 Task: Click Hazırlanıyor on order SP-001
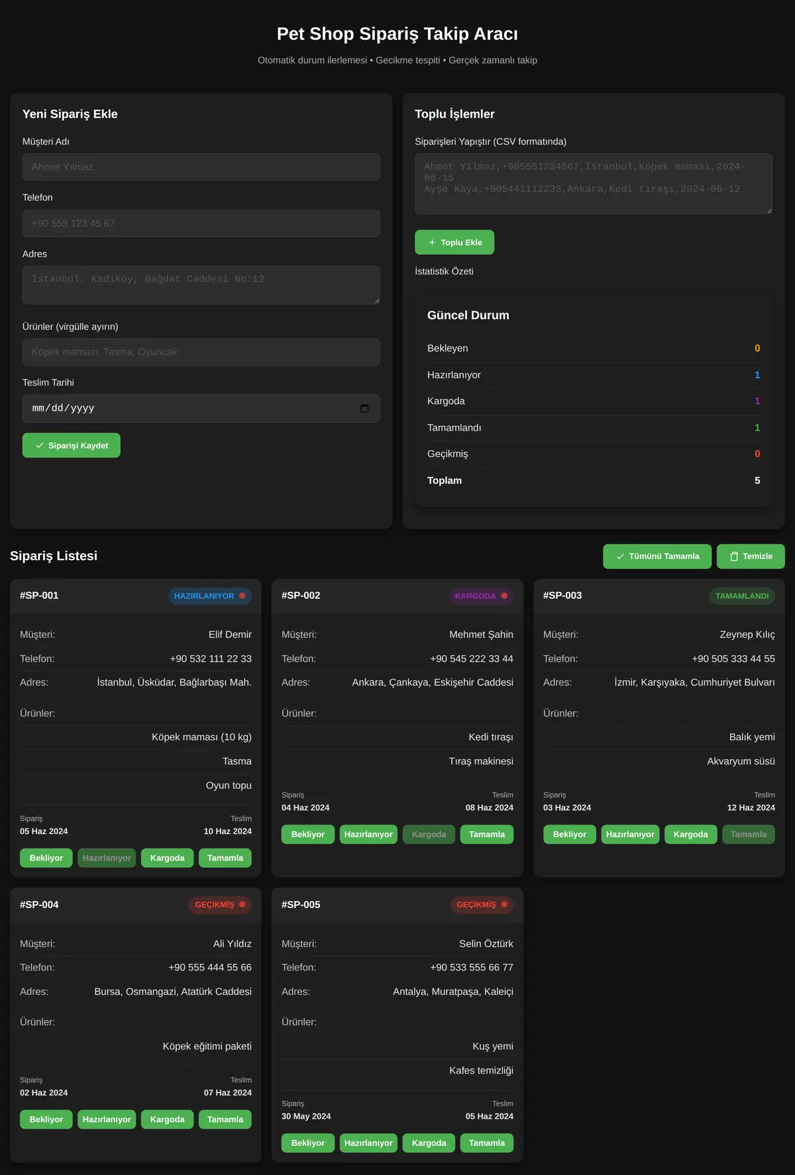(107, 858)
